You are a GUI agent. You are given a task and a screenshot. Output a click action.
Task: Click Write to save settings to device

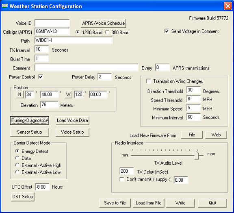pyautogui.click(x=180, y=203)
